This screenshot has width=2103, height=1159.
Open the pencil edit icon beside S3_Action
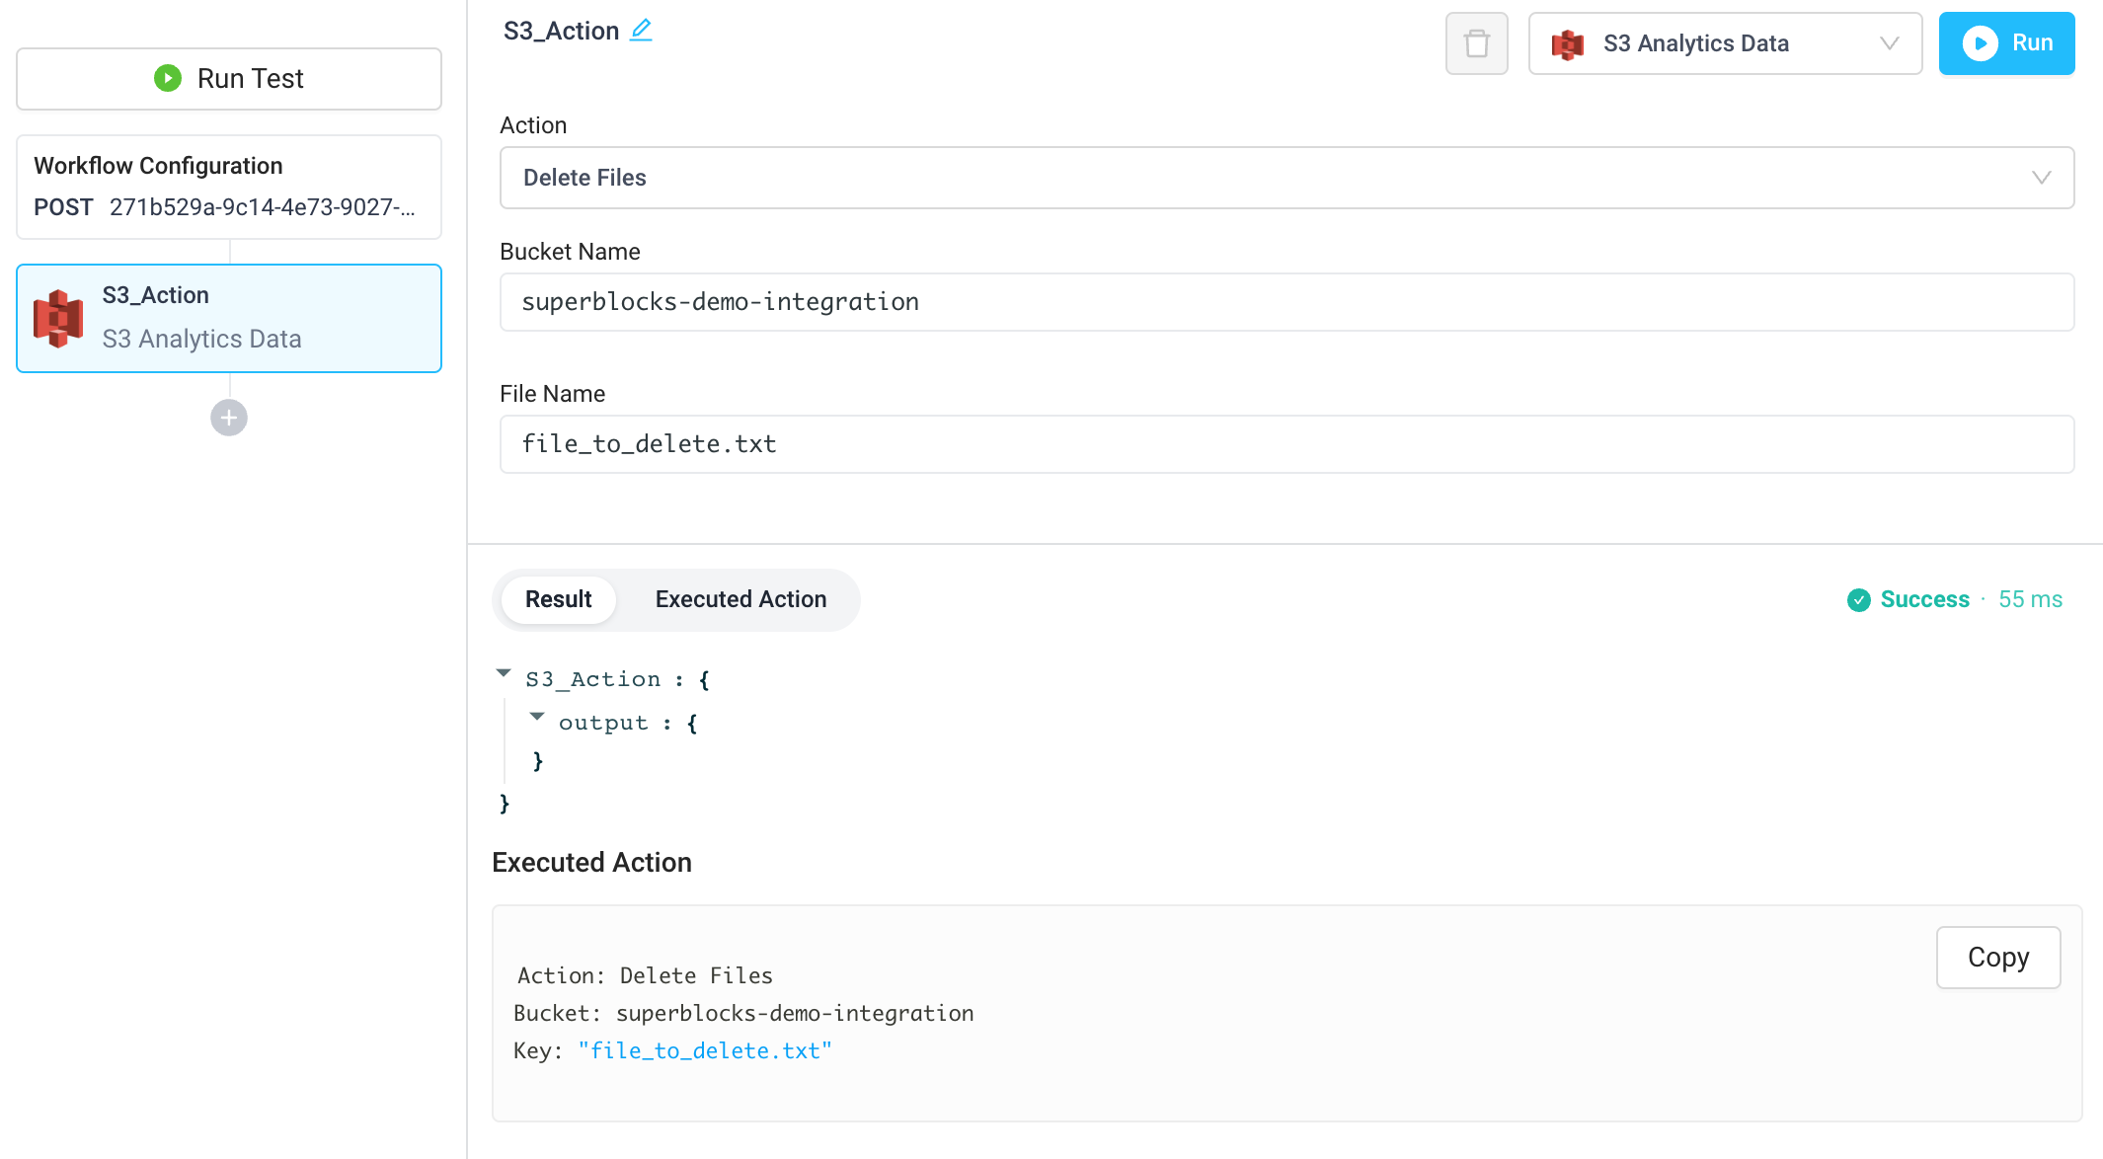(641, 30)
